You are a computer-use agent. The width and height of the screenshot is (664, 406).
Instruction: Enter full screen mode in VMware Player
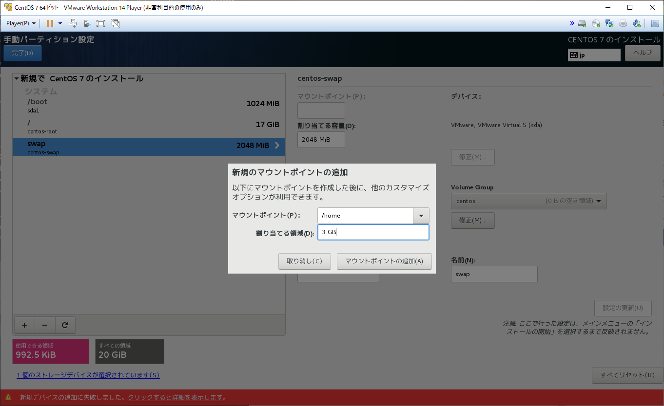coord(101,23)
